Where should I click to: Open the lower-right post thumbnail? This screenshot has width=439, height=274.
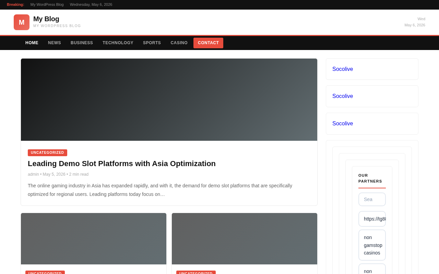click(245, 239)
